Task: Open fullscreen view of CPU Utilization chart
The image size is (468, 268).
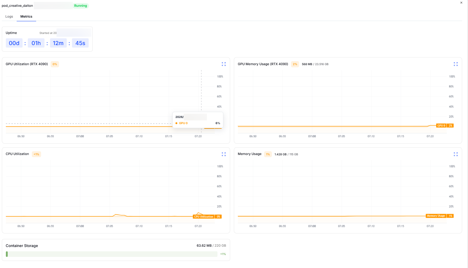Action: click(224, 154)
